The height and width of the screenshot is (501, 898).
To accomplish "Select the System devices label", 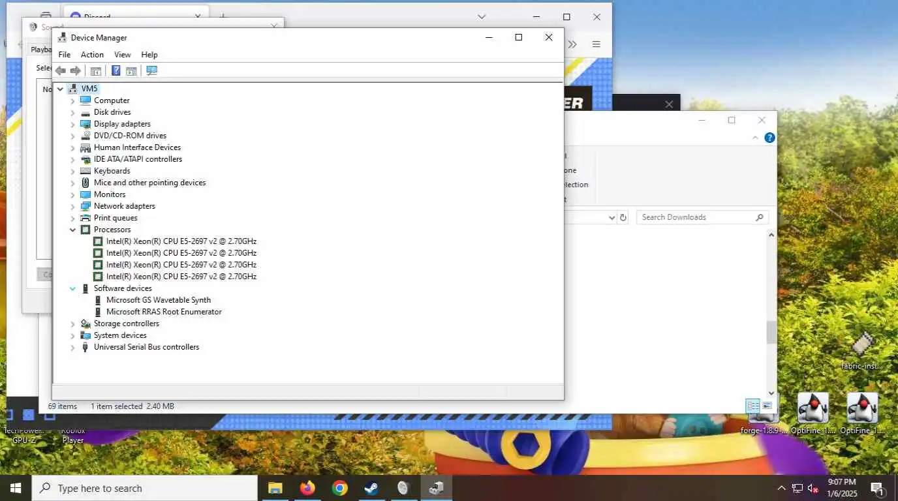I will (x=120, y=335).
